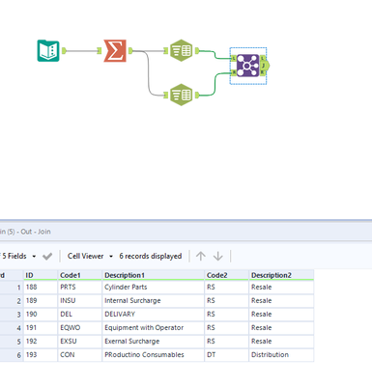Select the row number 1 header
The image size is (372, 386).
click(12, 288)
